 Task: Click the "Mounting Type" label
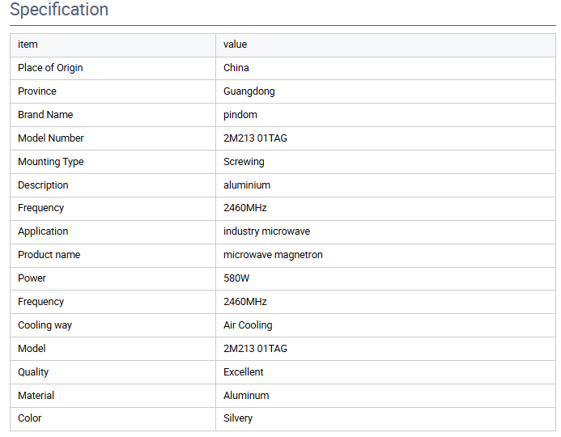[51, 162]
